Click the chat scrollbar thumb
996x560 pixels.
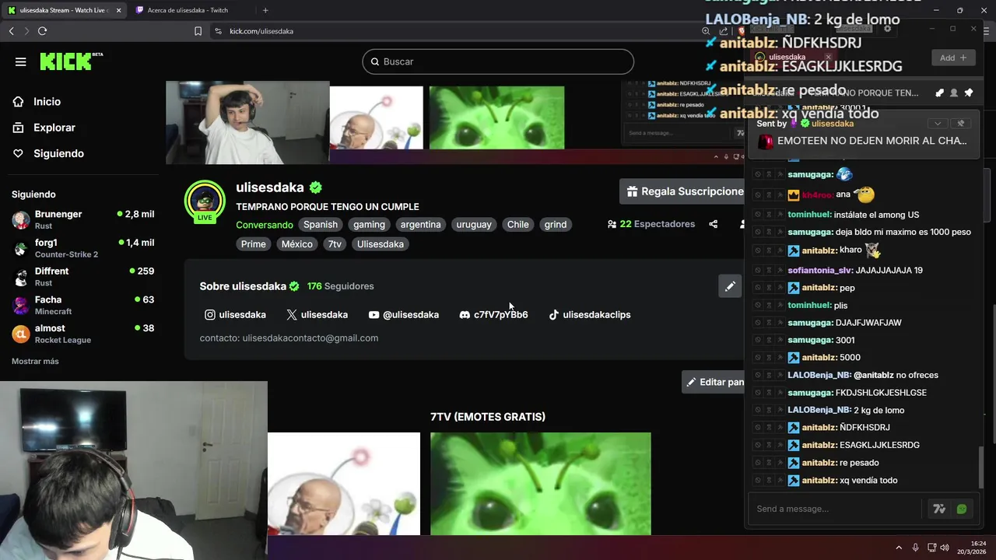click(x=980, y=467)
